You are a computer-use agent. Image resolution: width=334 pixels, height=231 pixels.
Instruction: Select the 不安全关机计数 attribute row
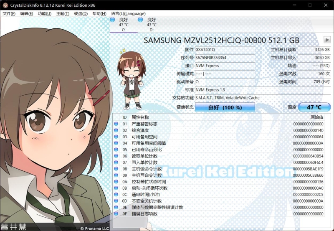point(219,201)
